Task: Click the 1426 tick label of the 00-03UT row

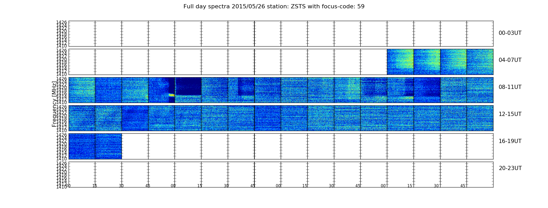Action: click(x=62, y=22)
